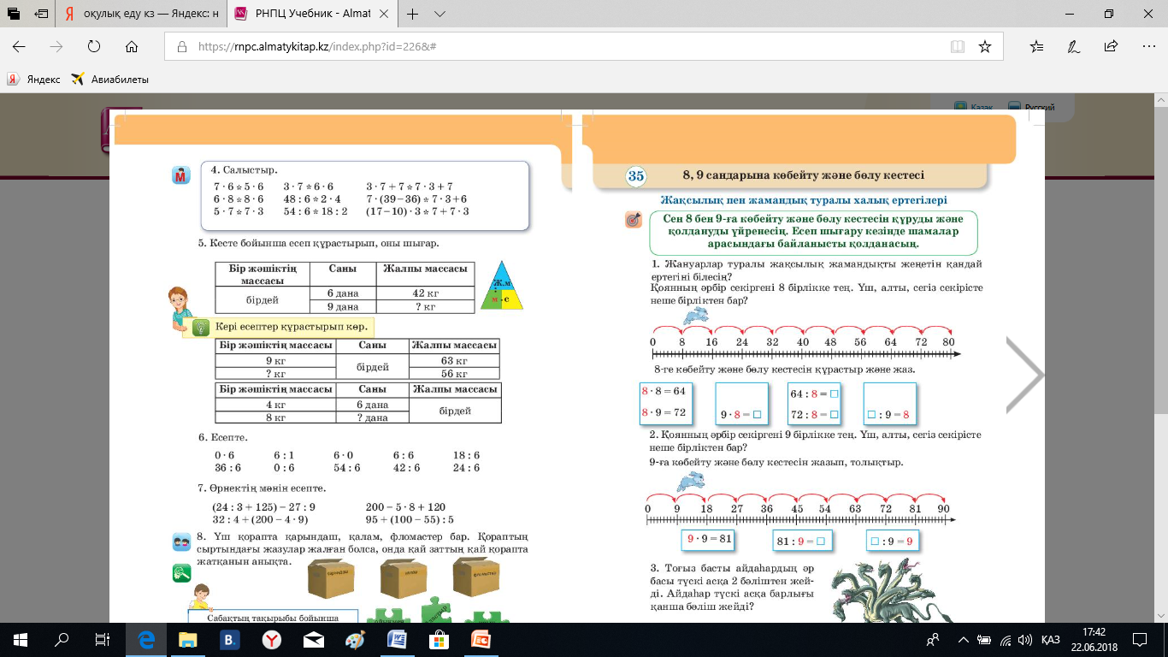Open the Авиабилеты favorites bar link

tap(110, 80)
